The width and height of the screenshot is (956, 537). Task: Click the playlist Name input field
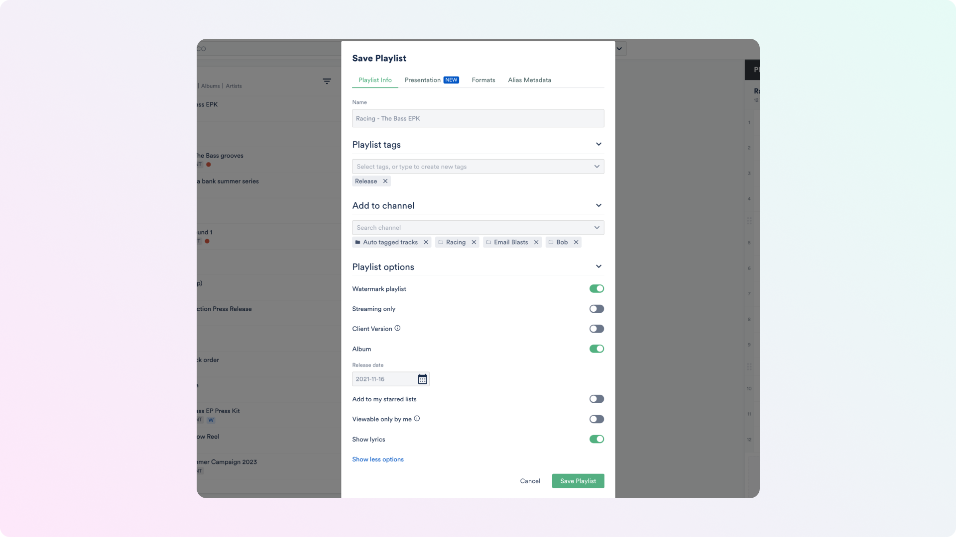478,118
